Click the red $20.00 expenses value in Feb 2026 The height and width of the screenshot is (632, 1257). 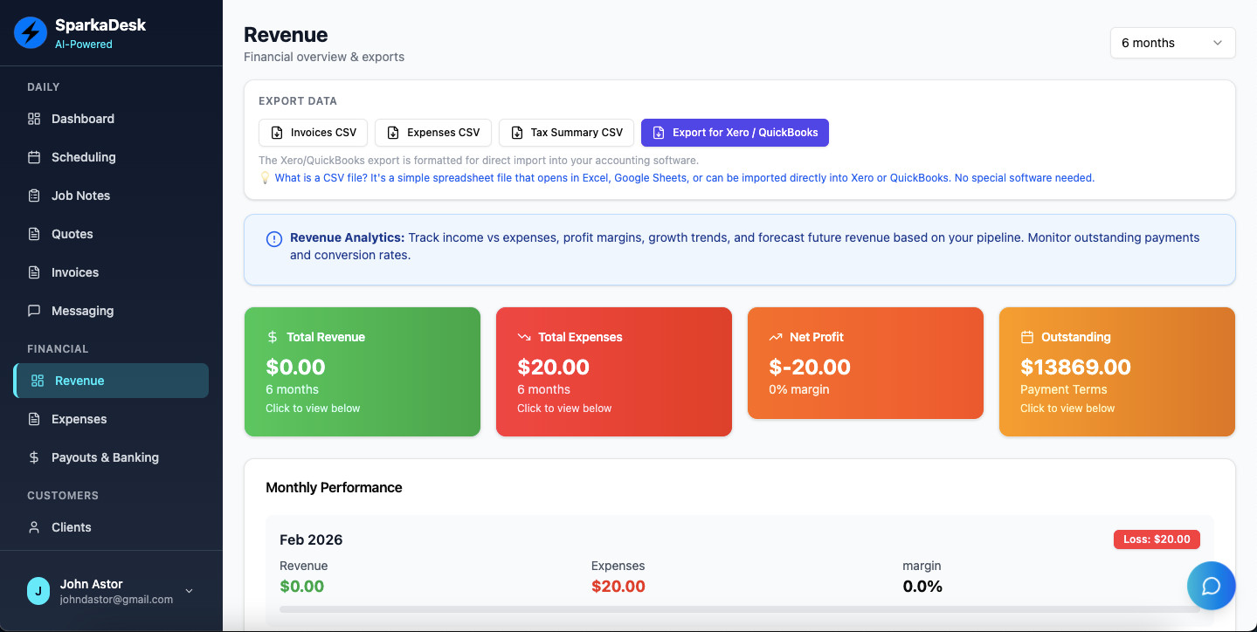click(x=618, y=587)
